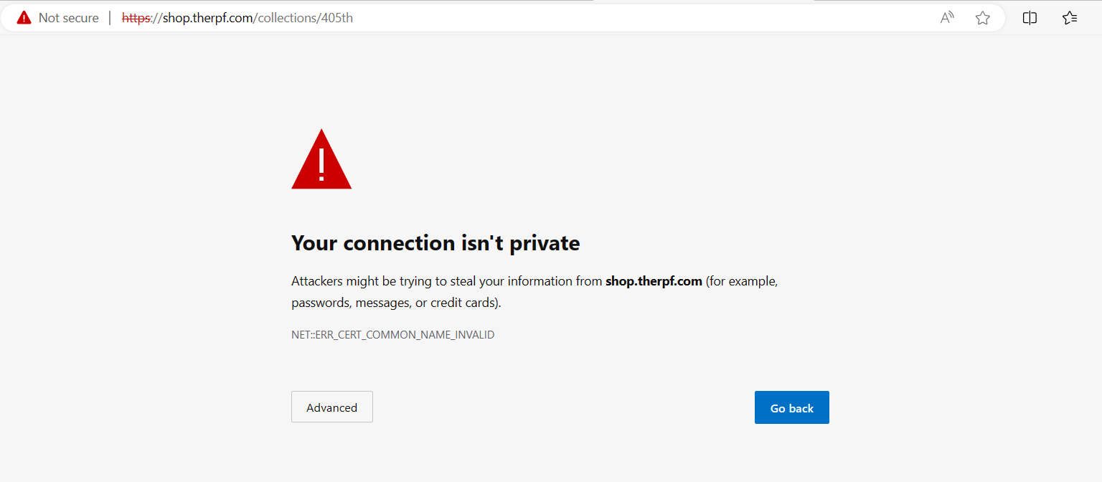This screenshot has width=1102, height=482.
Task: Click the Advanced button
Action: tap(332, 407)
